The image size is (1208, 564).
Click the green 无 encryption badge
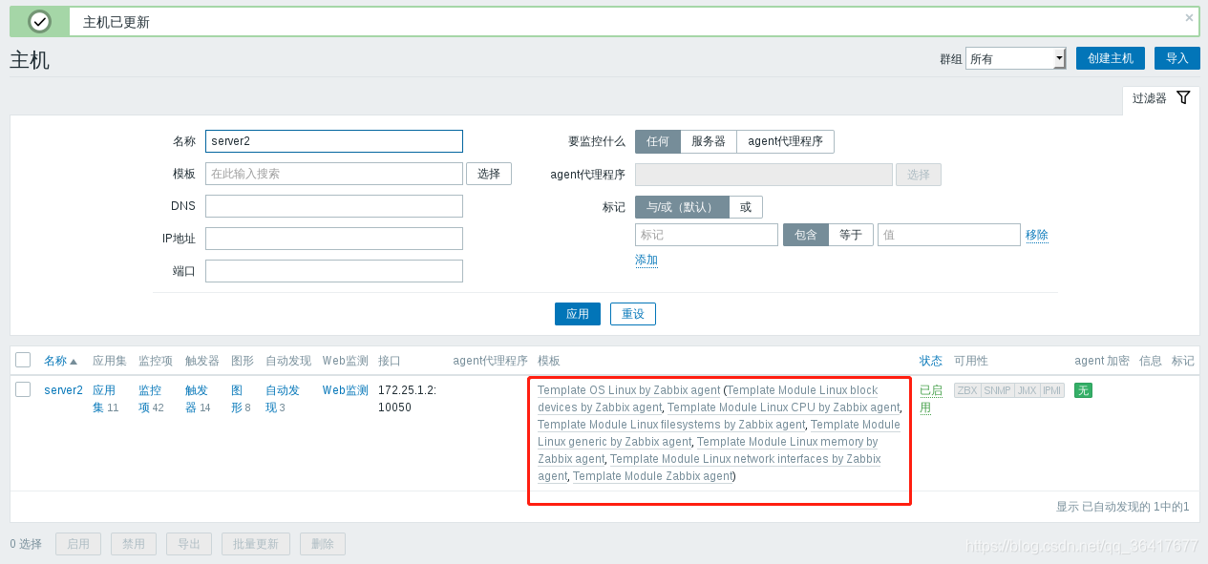(1083, 390)
